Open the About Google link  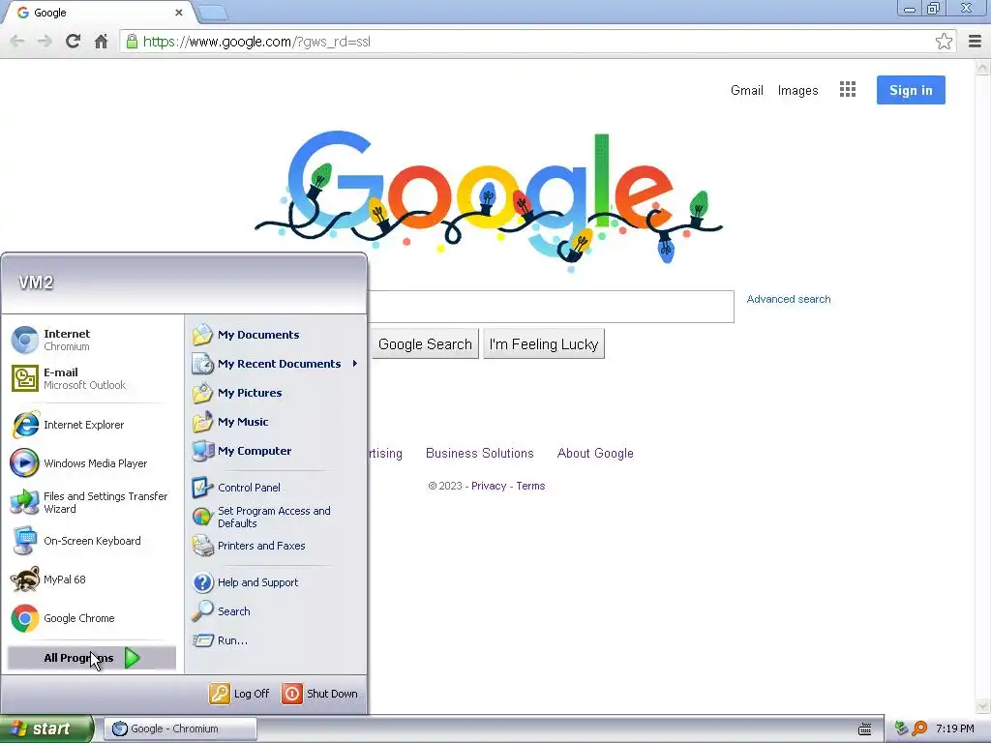(x=595, y=453)
